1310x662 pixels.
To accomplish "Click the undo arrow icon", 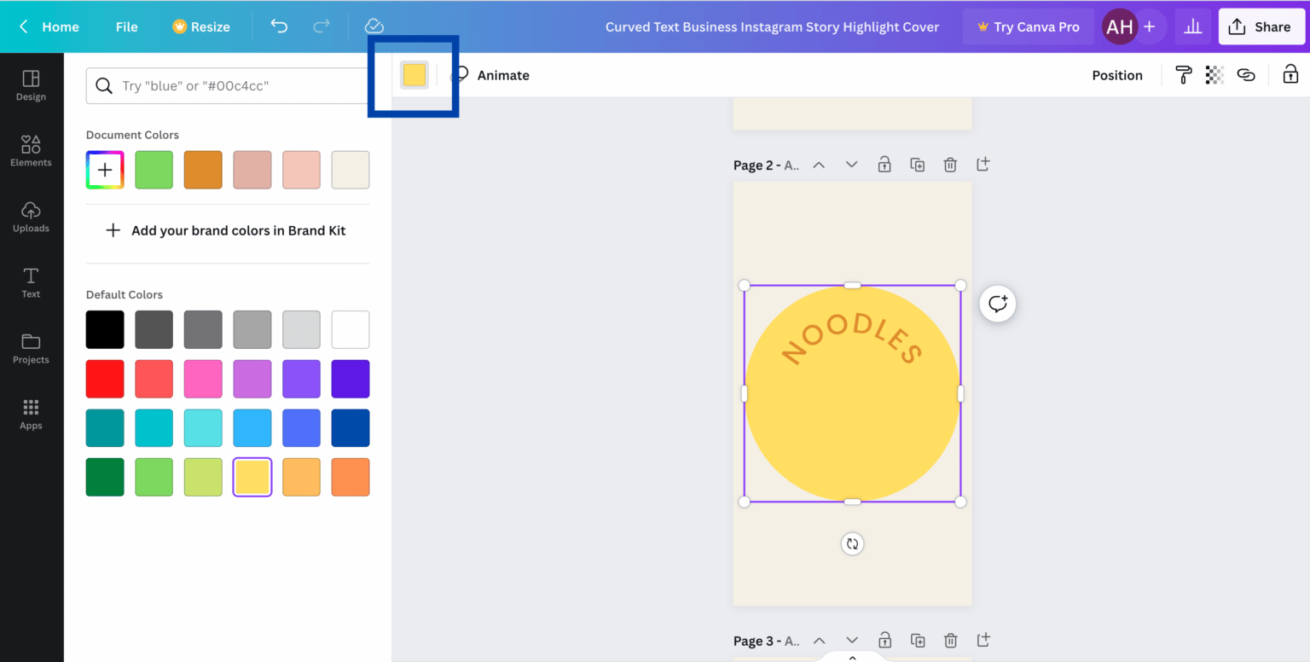I will pos(279,26).
